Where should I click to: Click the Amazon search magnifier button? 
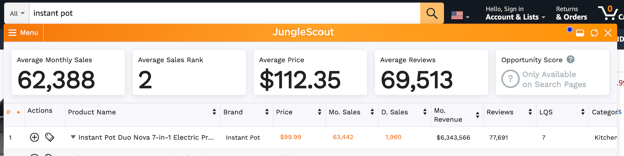tap(432, 13)
